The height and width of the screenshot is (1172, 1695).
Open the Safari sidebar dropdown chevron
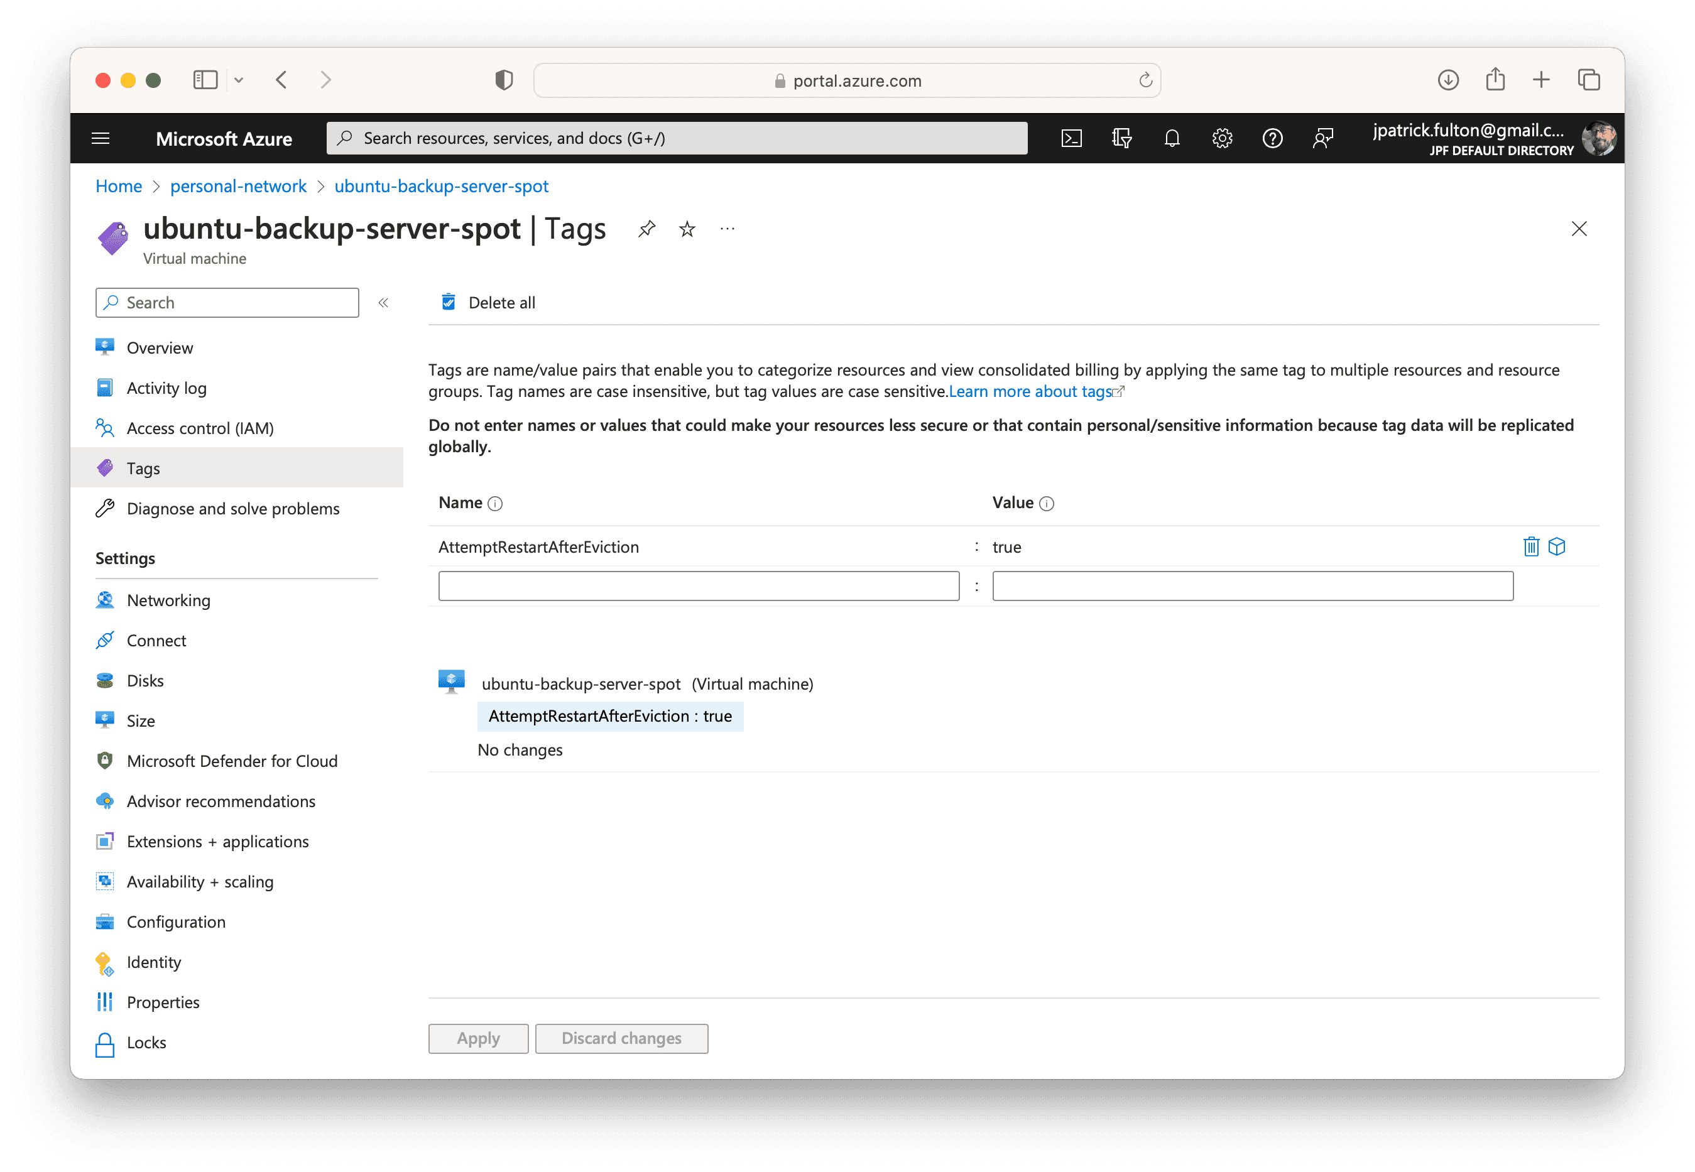click(x=239, y=79)
